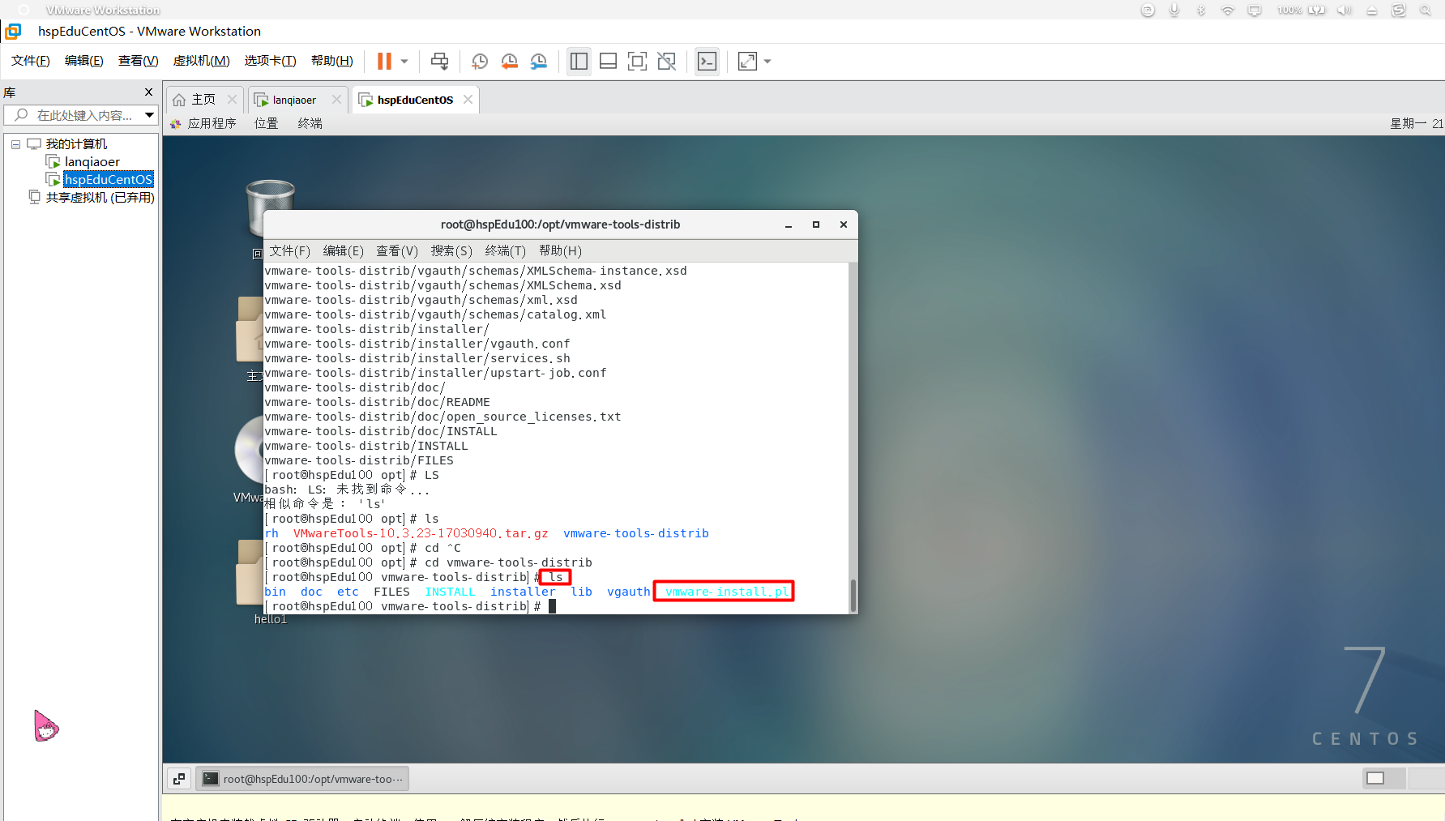Open terminal 文件(F) menu
The width and height of the screenshot is (1445, 821).
[x=289, y=251]
